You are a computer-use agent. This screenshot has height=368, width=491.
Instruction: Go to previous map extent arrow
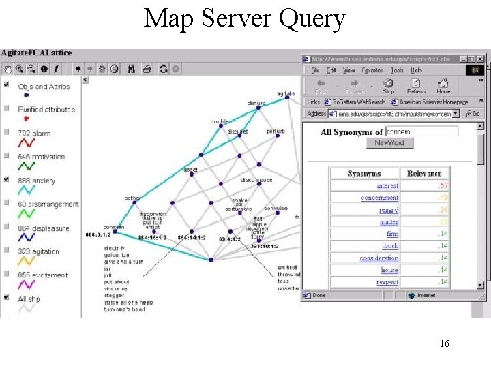click(78, 69)
